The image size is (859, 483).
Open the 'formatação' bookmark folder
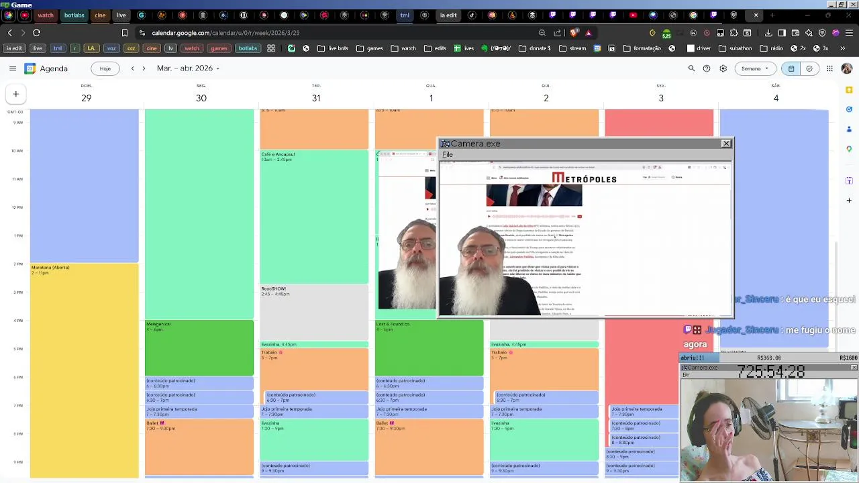[x=642, y=48]
